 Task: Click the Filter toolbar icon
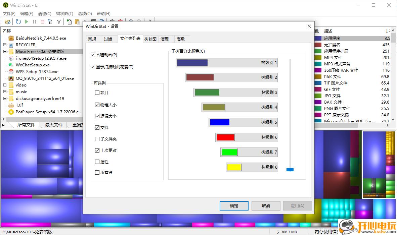[x=59, y=21]
